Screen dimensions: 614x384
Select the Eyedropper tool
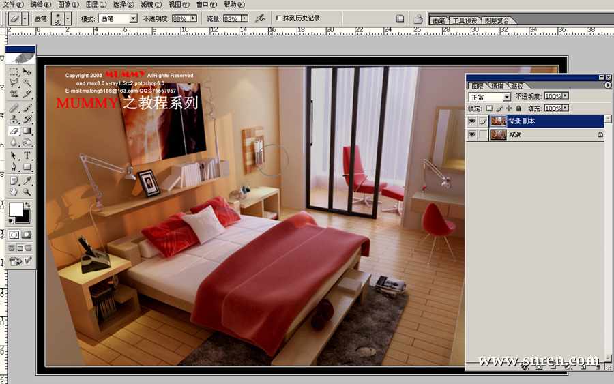tap(27, 181)
